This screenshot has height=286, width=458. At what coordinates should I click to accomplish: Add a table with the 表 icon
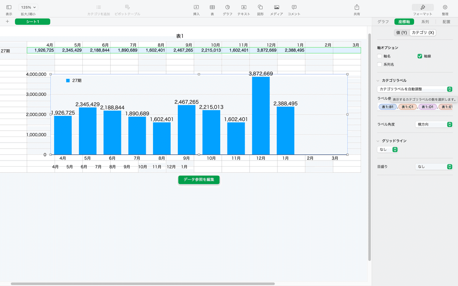click(x=212, y=7)
